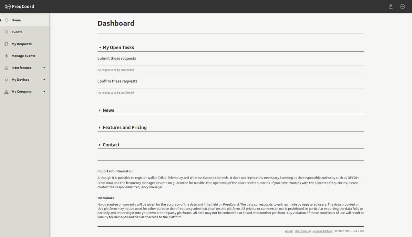Expand the My Devices submenu arrow
The height and width of the screenshot is (237, 412).
click(x=44, y=80)
